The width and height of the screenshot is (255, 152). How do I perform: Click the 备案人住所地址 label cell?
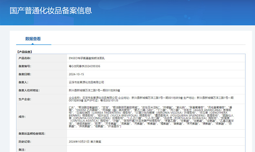[41, 90]
